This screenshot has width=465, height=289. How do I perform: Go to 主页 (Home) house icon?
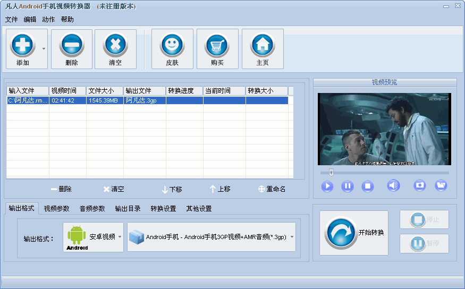coord(263,45)
